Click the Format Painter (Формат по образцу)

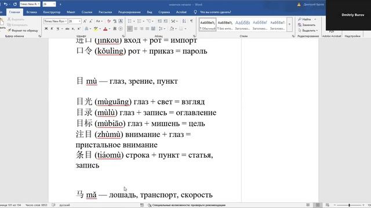(x=23, y=31)
